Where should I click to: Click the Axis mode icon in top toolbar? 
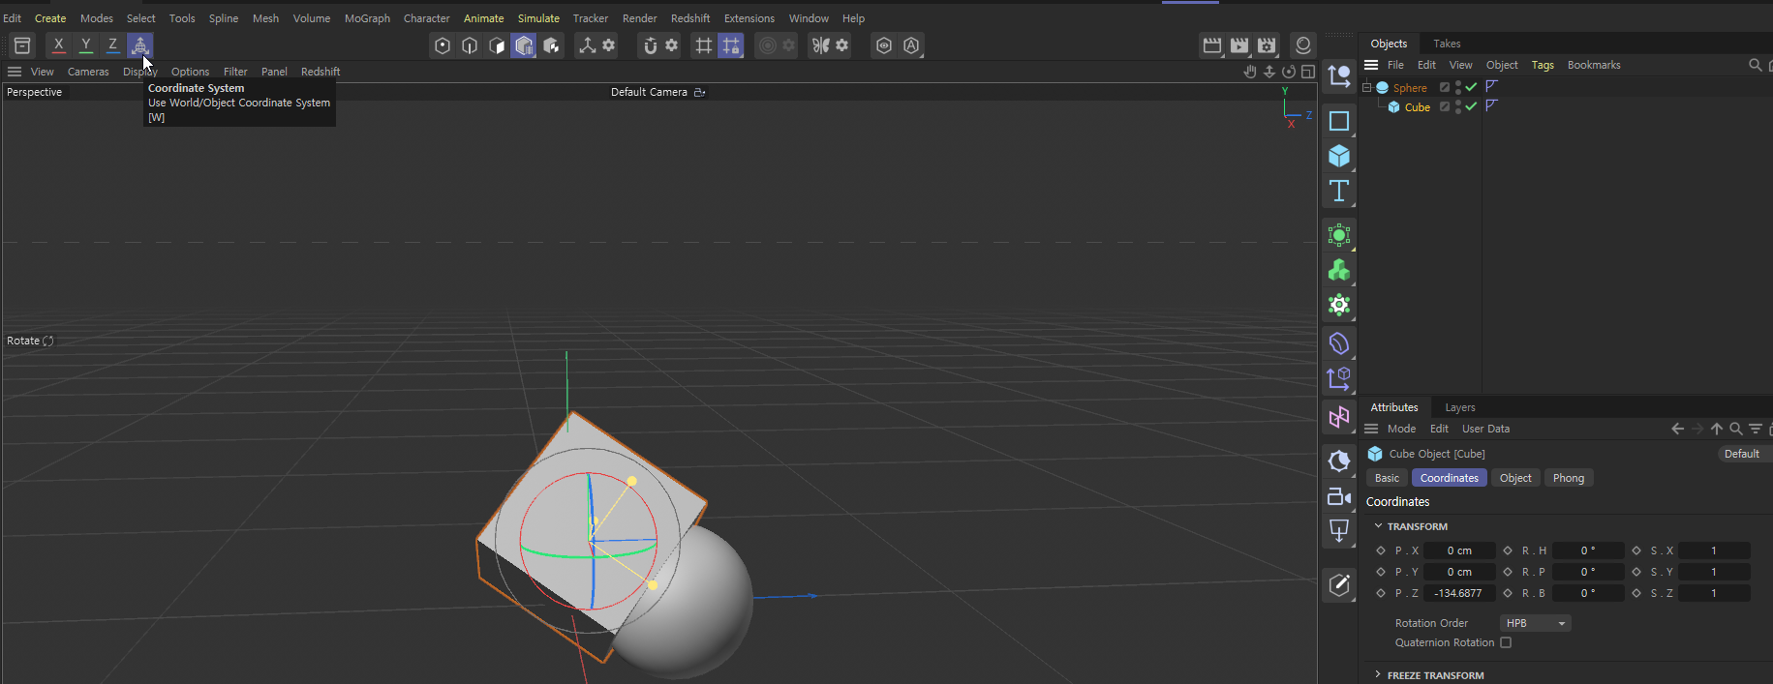click(587, 45)
